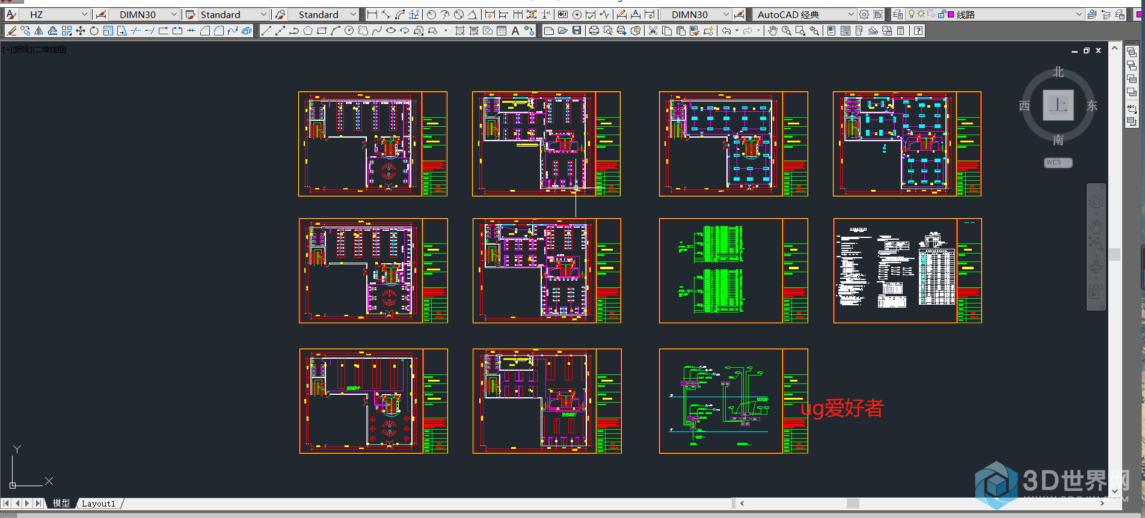Select the Line draw tool

click(266, 31)
